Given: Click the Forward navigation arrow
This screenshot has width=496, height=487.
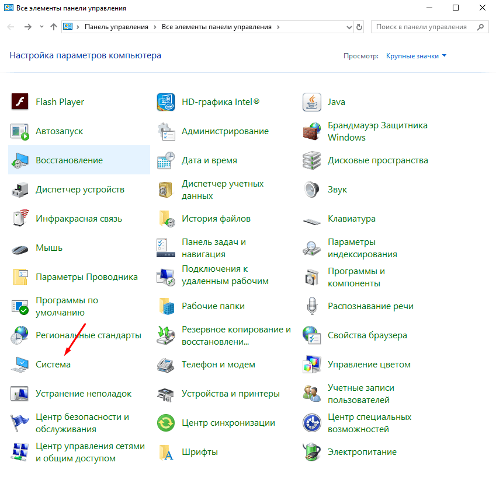Looking at the screenshot, I should click(x=28, y=27).
